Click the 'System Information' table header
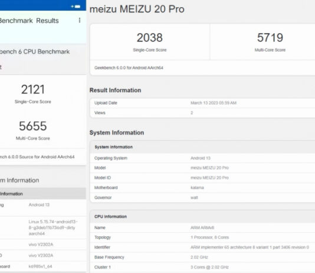 pos(113,147)
